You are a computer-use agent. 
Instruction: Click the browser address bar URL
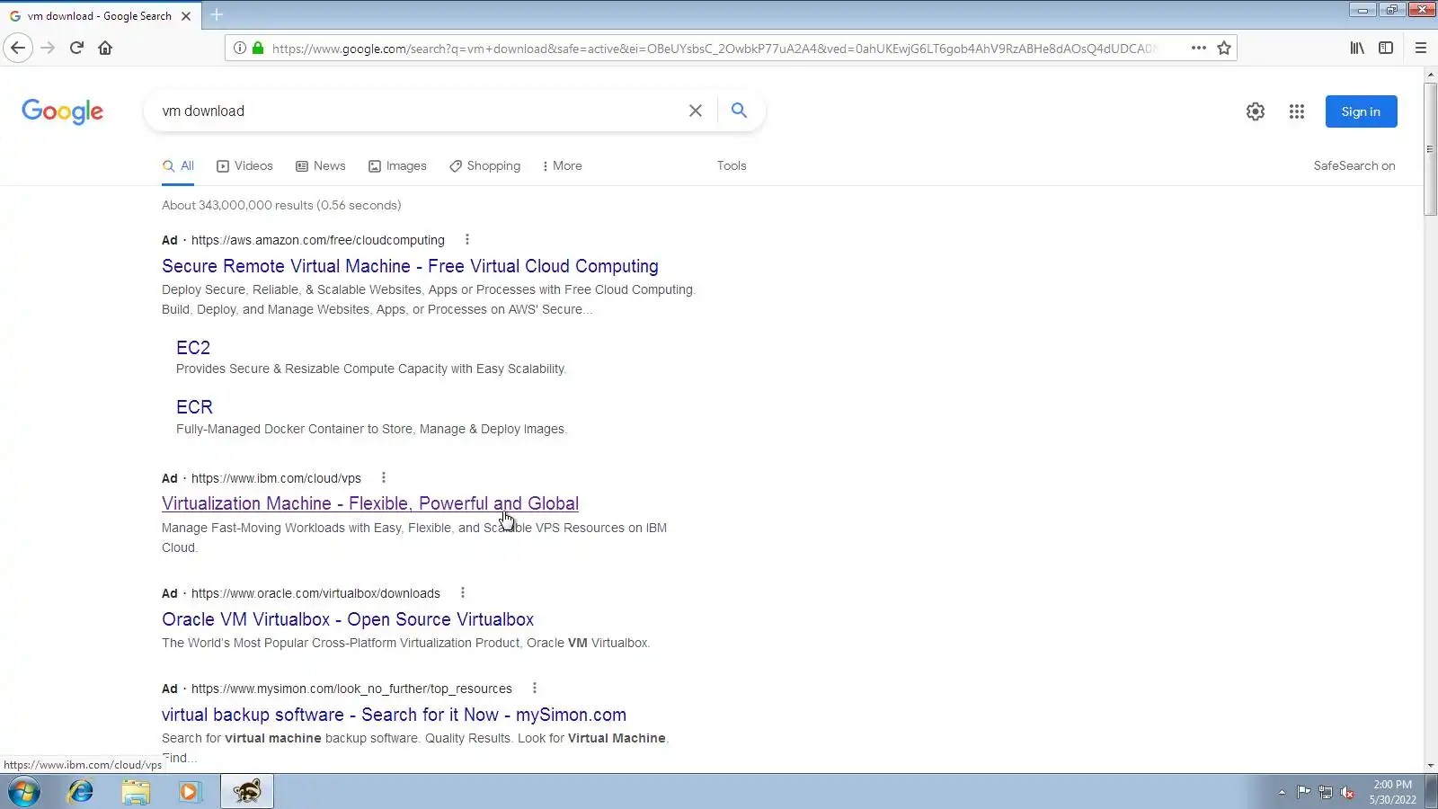coord(715,49)
